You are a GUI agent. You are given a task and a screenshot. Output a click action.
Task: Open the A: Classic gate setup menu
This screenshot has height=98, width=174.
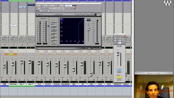pos(58,14)
